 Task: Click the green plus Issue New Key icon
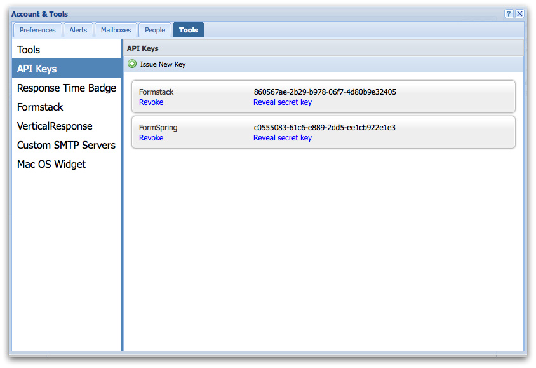pyautogui.click(x=132, y=64)
